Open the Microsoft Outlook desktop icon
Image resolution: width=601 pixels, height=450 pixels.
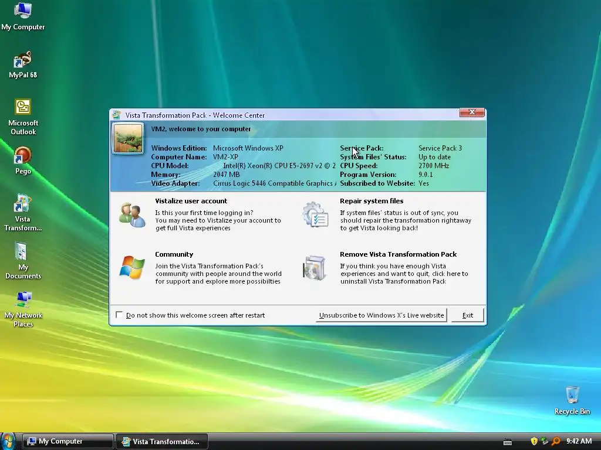pos(23,117)
